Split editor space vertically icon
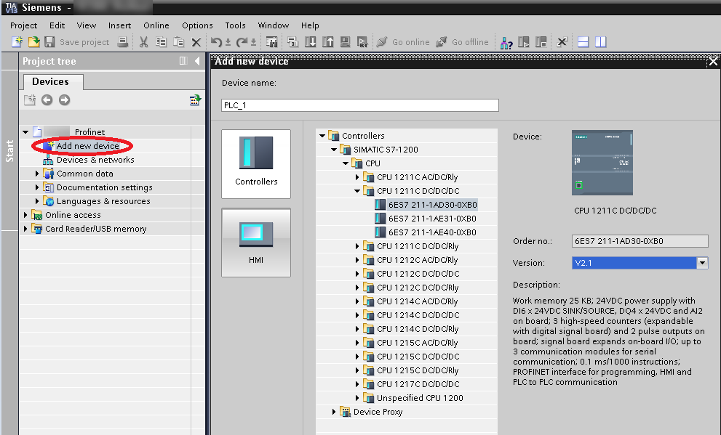Image resolution: width=721 pixels, height=435 pixels. [600, 42]
